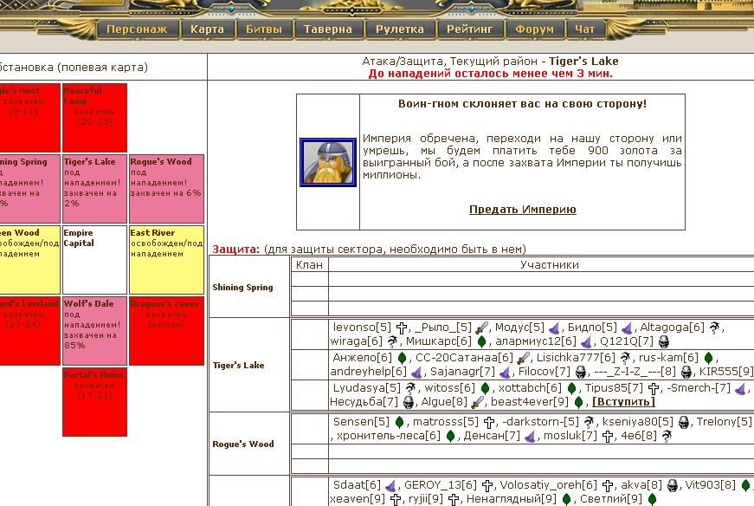Click the Shining Spring row label in defense table
The width and height of the screenshot is (754, 506).
(x=243, y=288)
